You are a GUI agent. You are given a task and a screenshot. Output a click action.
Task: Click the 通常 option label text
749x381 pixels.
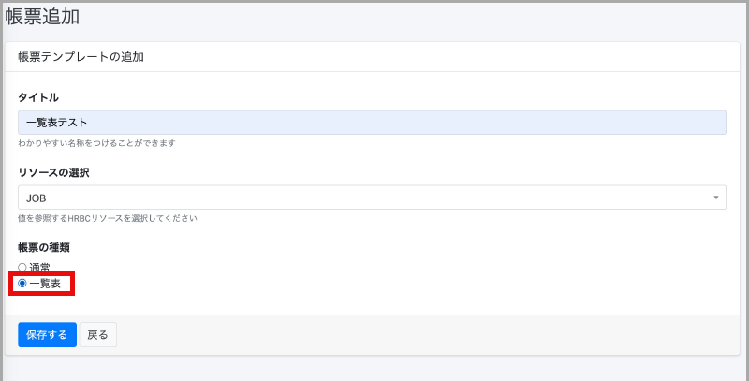(x=39, y=268)
